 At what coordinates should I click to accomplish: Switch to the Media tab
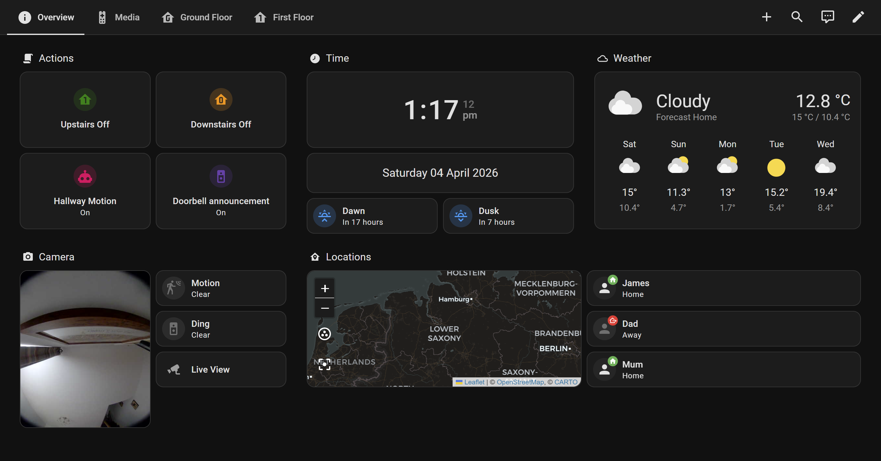(x=119, y=17)
